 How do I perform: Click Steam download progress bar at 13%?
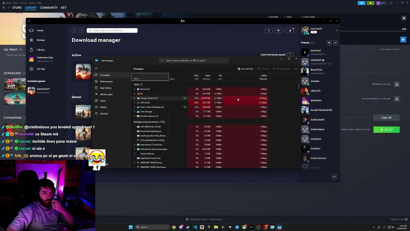click(373, 31)
